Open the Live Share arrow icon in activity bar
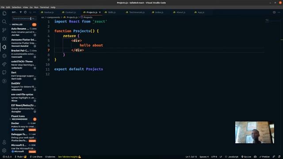Screen dimensions: 283x159 (x=4, y=64)
